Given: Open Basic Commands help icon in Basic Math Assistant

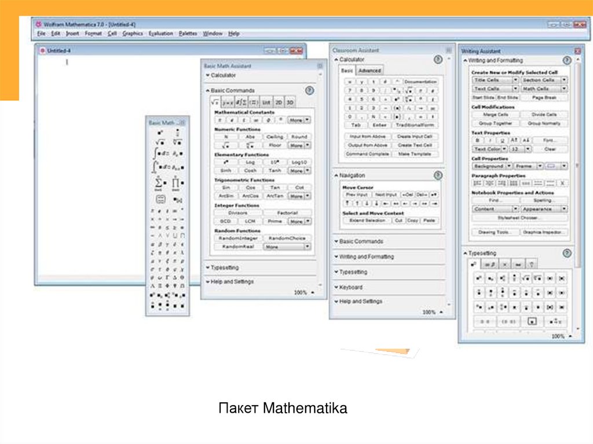Looking at the screenshot, I should 309,90.
